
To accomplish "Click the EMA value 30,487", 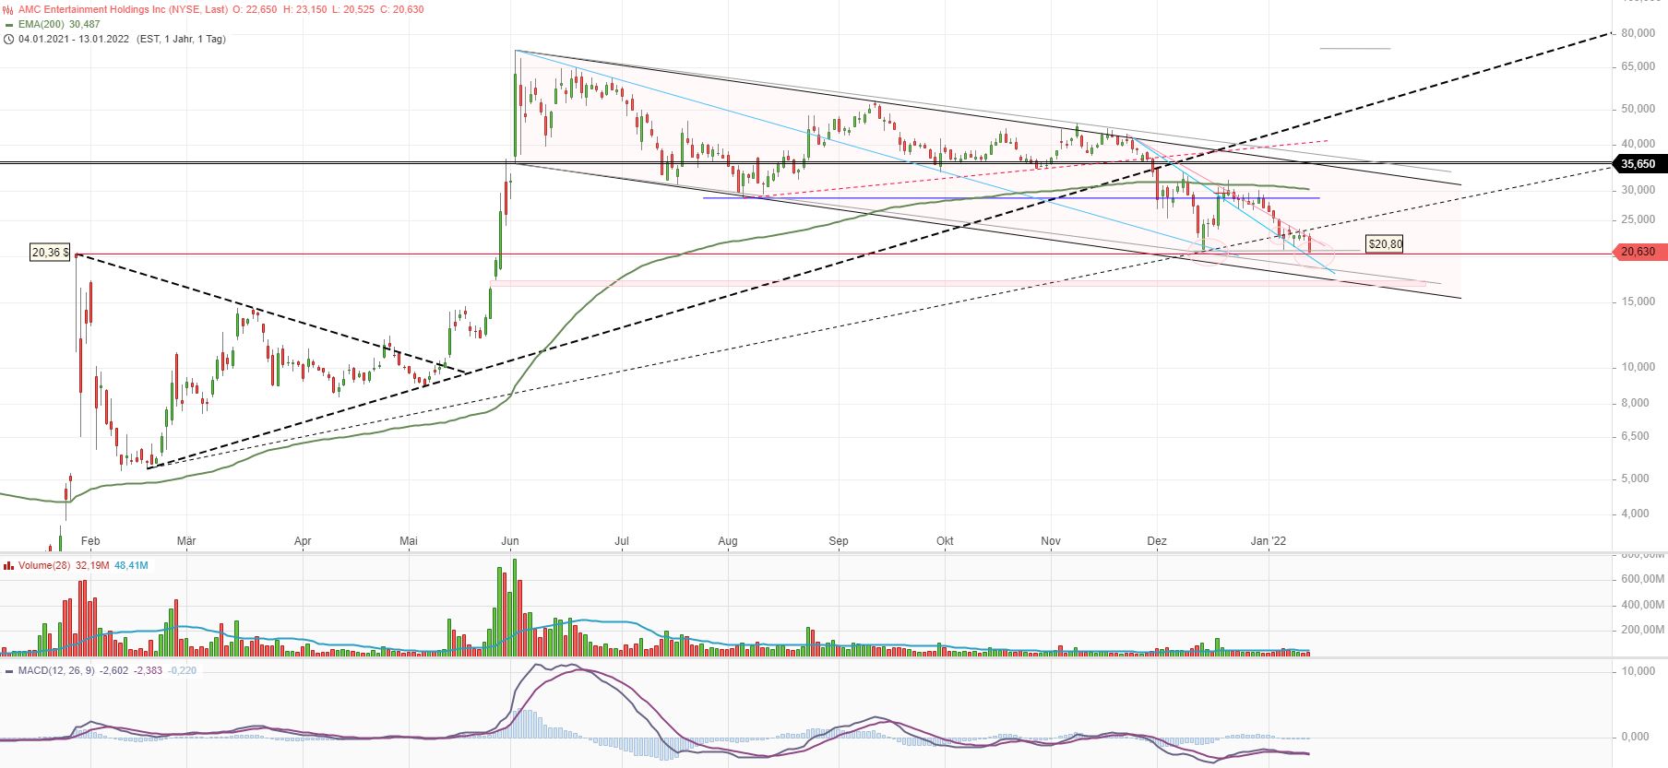I will pos(85,24).
